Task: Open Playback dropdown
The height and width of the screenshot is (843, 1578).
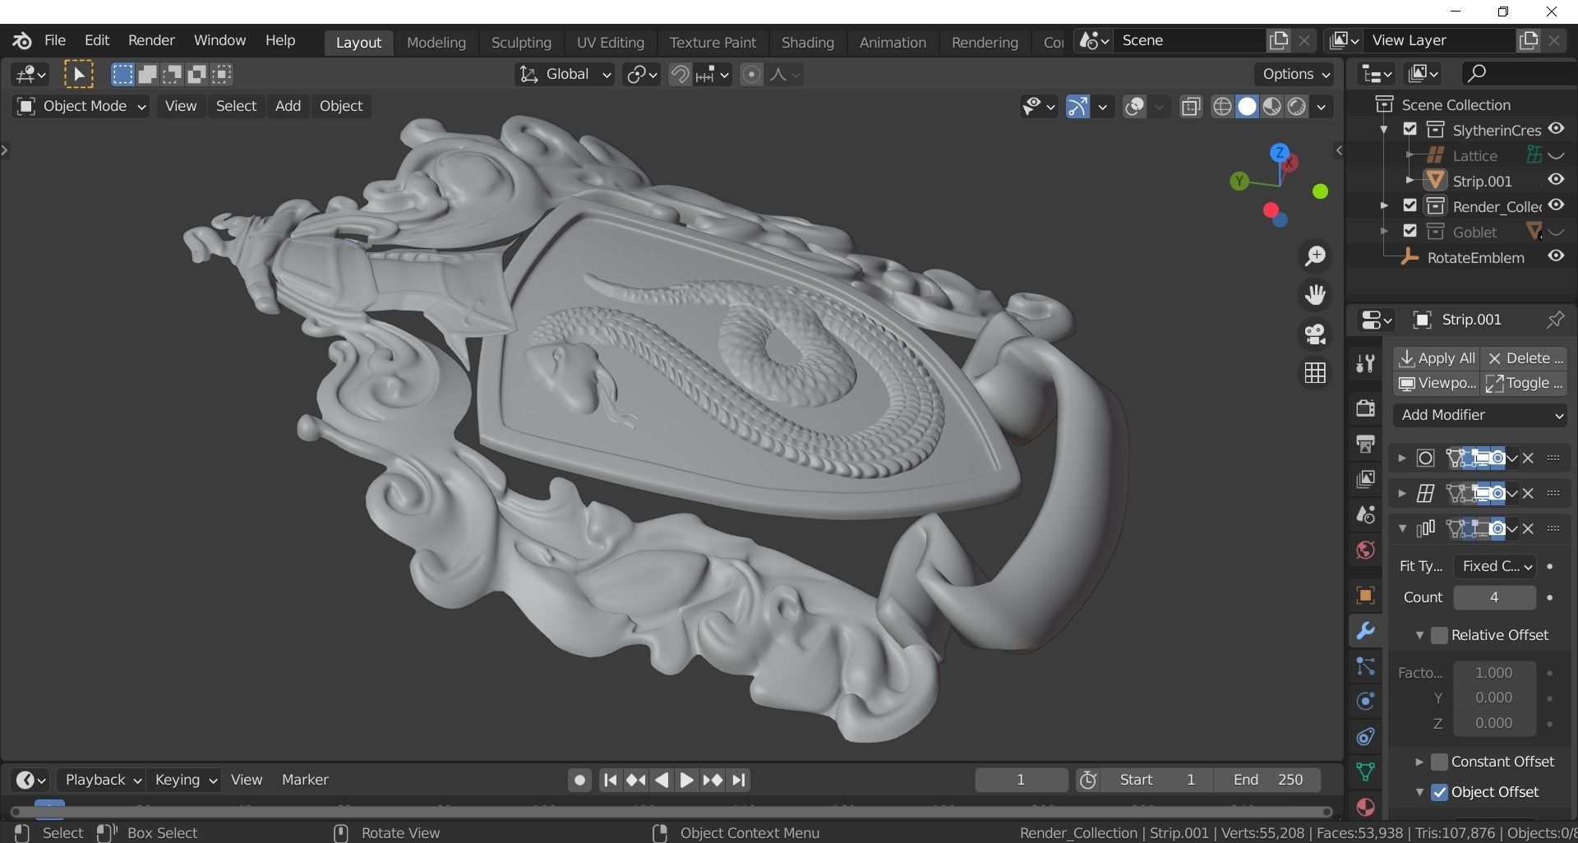Action: pos(102,781)
